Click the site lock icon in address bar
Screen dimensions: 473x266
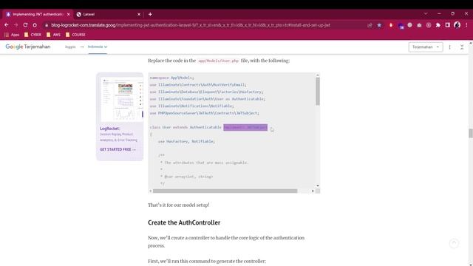pos(46,25)
